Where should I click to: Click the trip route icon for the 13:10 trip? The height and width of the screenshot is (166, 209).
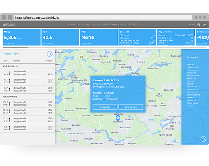[x=9, y=111]
